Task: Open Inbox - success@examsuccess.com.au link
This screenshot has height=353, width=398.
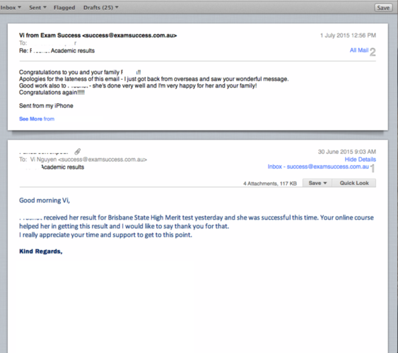Action: [x=318, y=167]
